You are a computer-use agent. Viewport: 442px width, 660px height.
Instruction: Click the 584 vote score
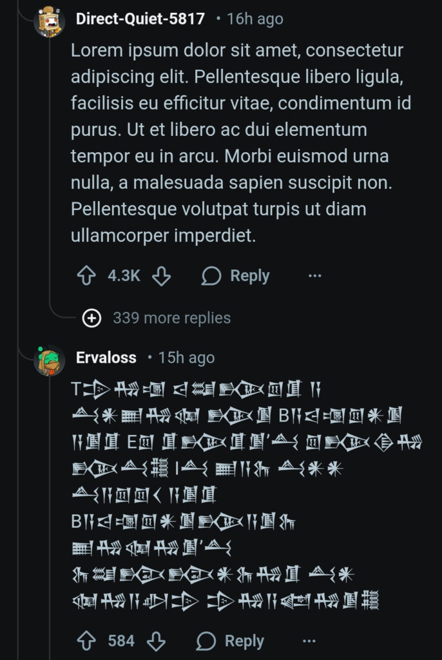pos(121,641)
